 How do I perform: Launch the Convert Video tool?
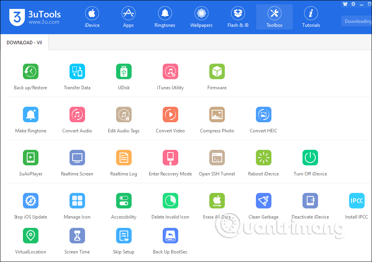(x=170, y=115)
